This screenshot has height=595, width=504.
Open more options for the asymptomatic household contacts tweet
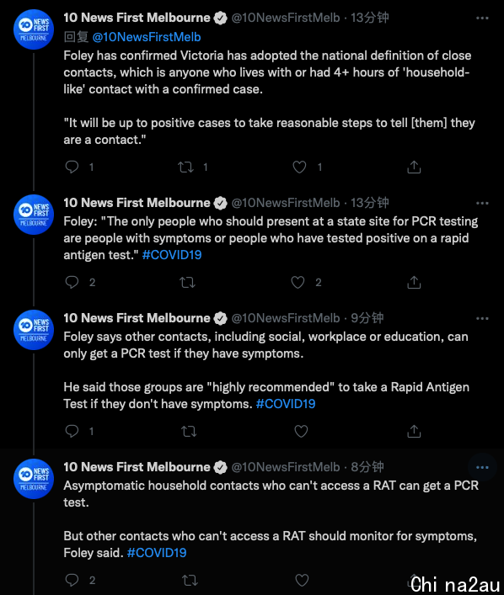(x=482, y=467)
